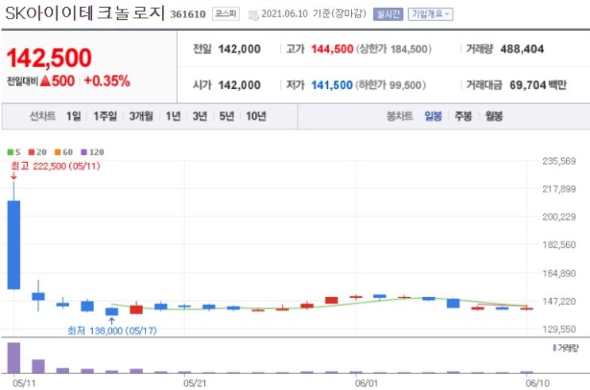
Task: Click the current price 142,500
Action: 49,58
